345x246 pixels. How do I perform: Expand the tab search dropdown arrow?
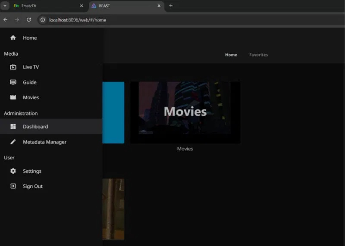(4, 6)
